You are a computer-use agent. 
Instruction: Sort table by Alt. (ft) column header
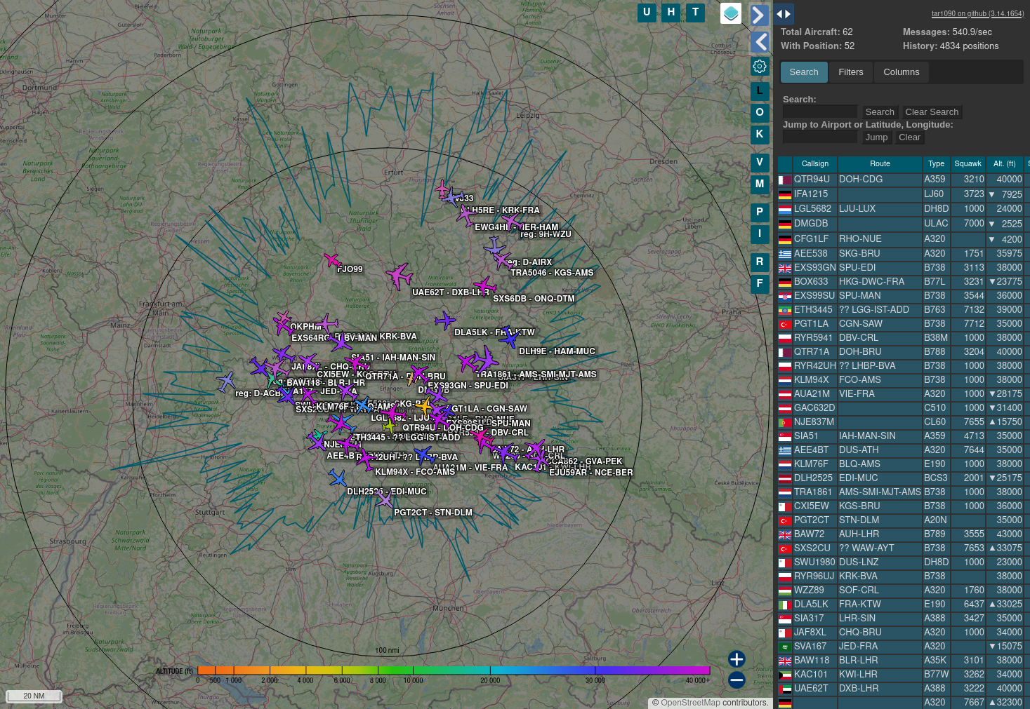(1005, 164)
